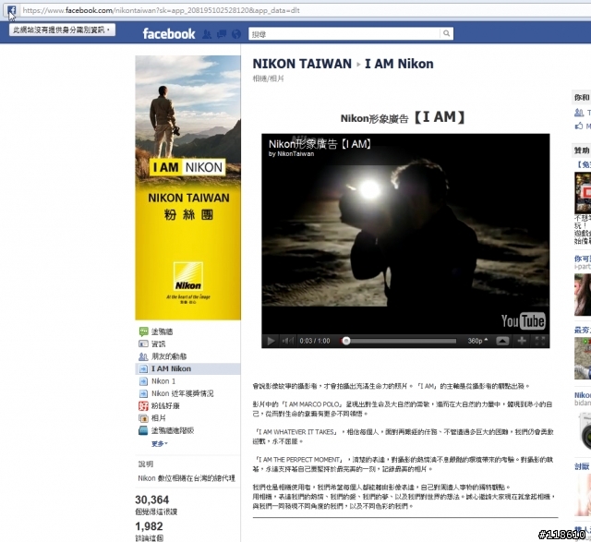Screen dimensions: 591x542
Task: Click the 相片 photos icon
Action: (x=144, y=418)
